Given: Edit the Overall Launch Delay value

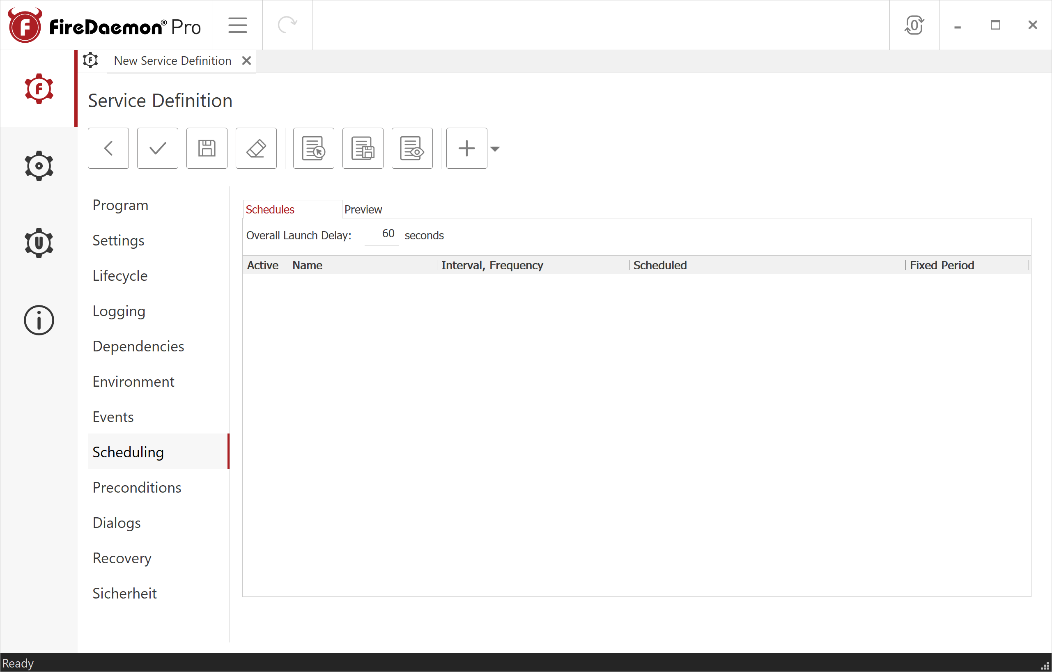Looking at the screenshot, I should click(x=381, y=234).
